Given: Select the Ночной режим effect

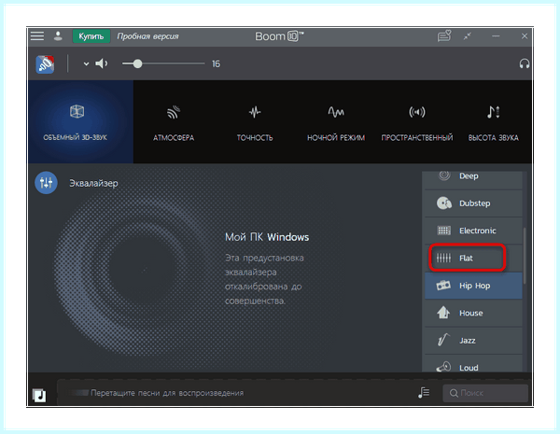Looking at the screenshot, I should [336, 122].
